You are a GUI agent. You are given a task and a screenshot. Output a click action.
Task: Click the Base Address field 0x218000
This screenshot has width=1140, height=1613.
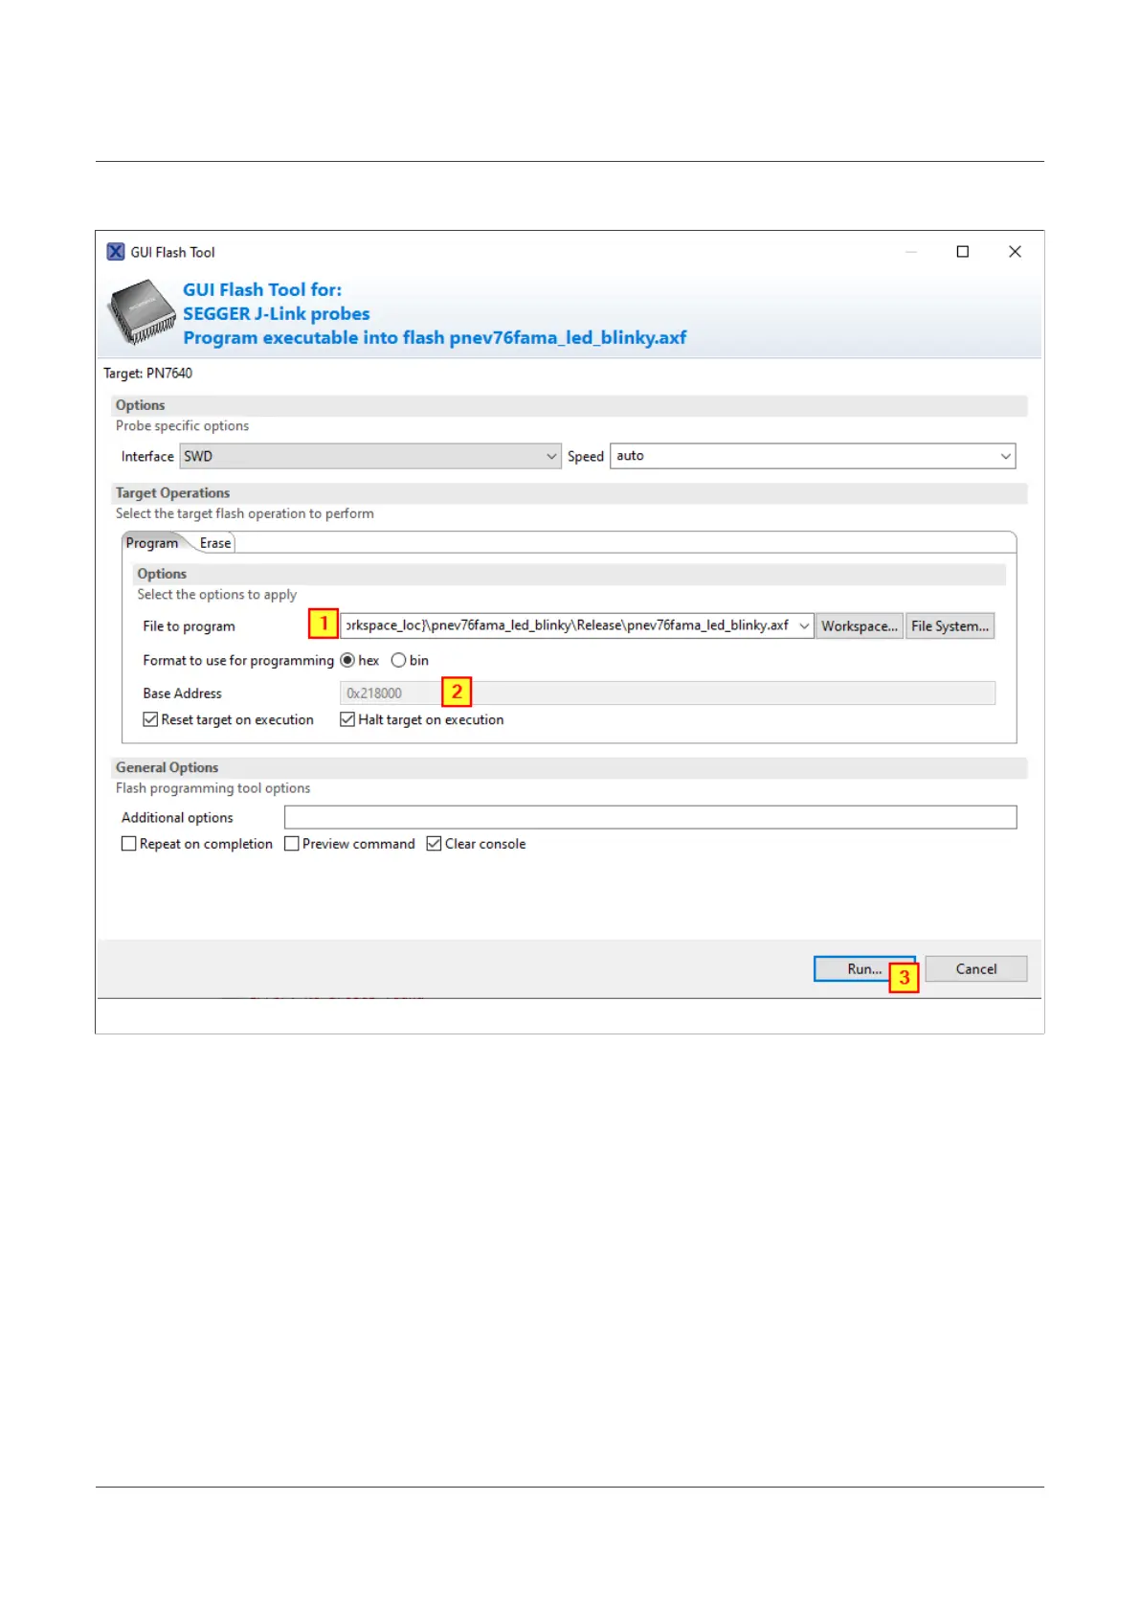[667, 693]
